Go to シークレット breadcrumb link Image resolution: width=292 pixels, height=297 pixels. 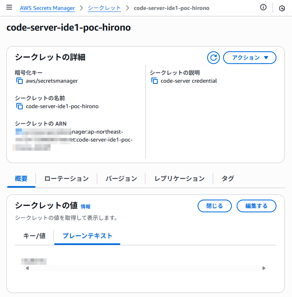coord(104,8)
